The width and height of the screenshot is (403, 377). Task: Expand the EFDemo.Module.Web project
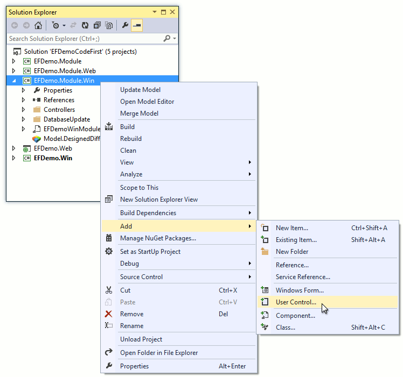coord(14,71)
